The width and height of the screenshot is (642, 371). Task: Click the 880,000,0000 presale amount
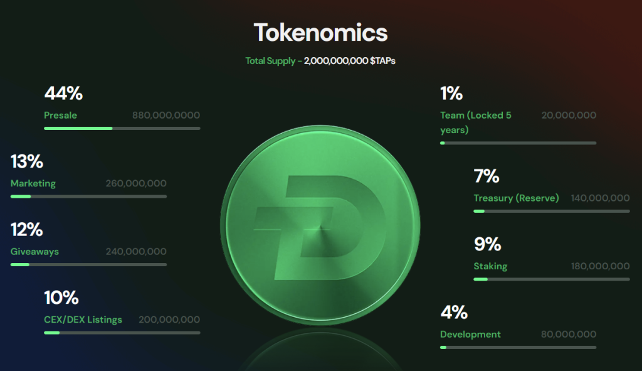166,116
